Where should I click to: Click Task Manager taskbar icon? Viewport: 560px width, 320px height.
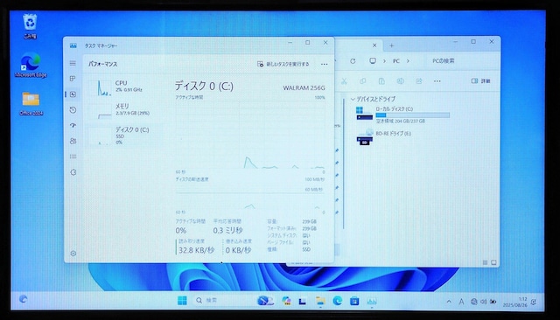tap(372, 301)
